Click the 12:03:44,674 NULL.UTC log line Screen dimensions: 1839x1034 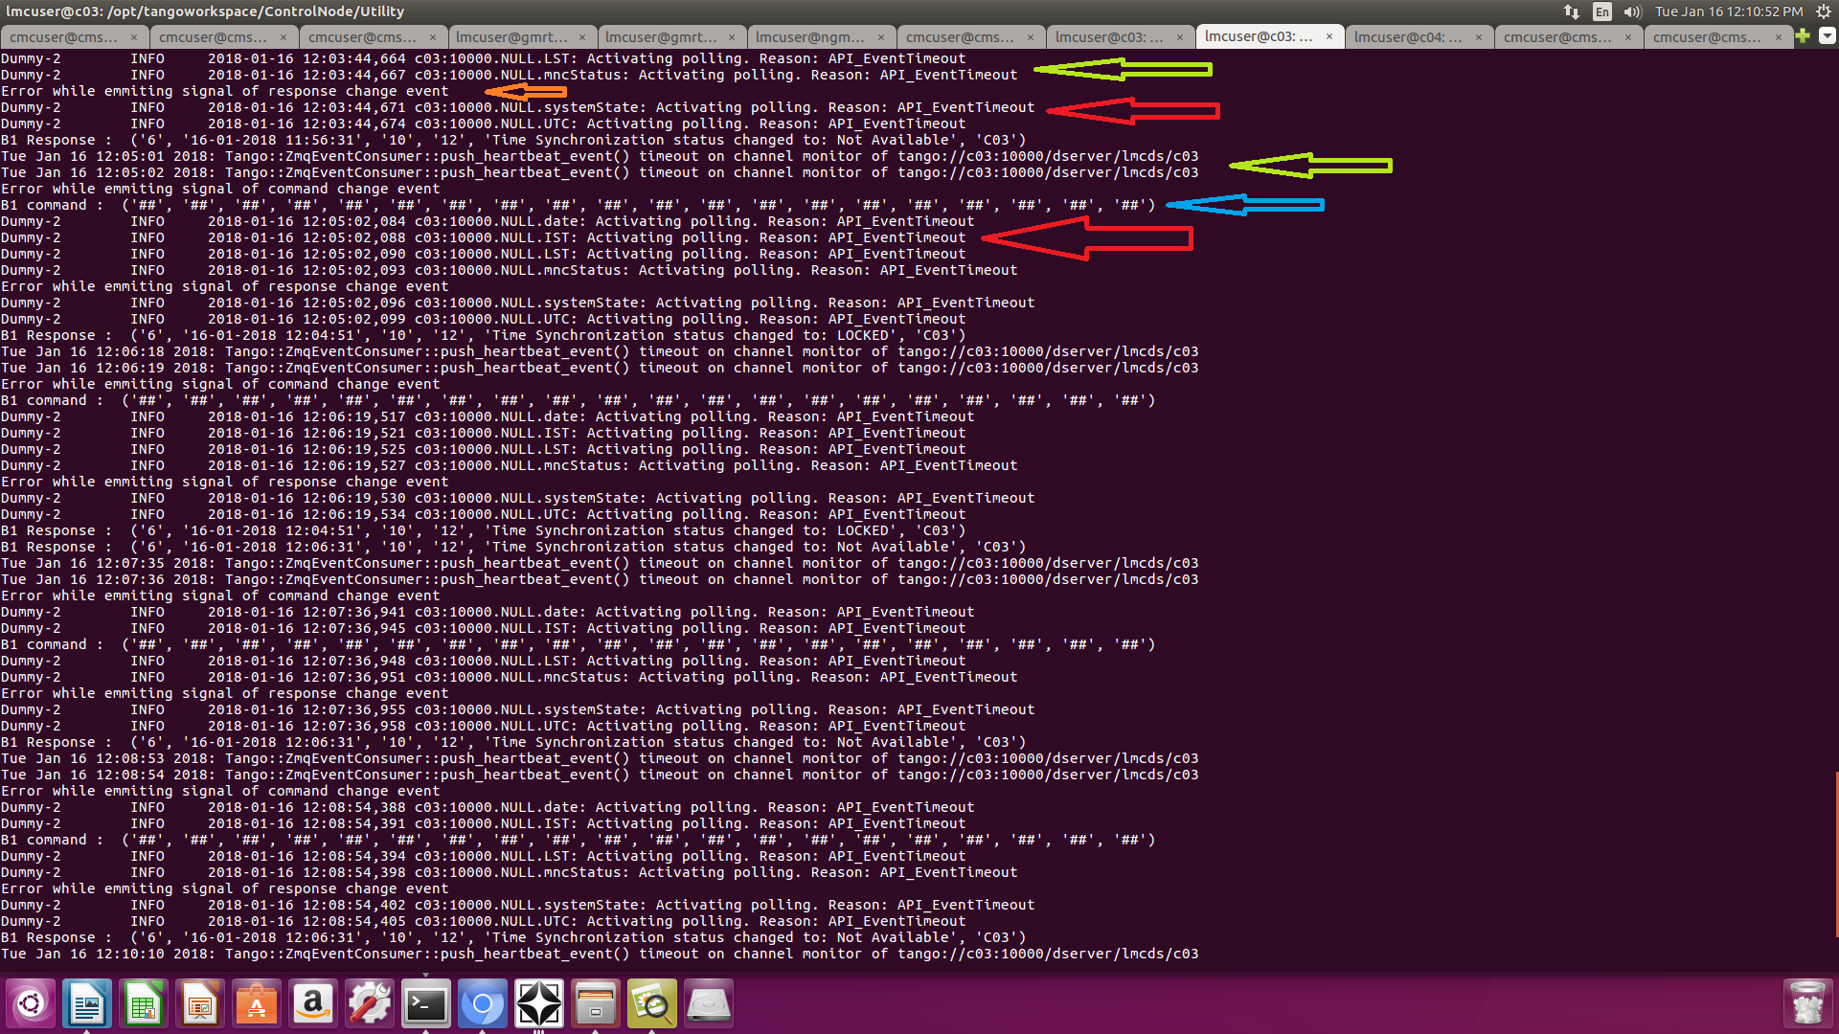tap(483, 124)
